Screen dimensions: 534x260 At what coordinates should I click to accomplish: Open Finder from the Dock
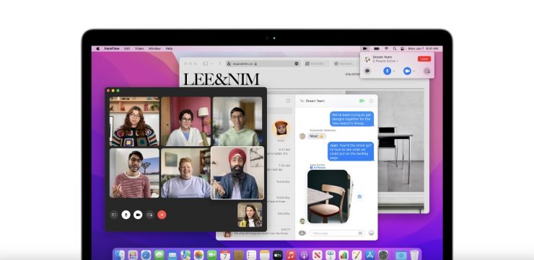tap(120, 255)
